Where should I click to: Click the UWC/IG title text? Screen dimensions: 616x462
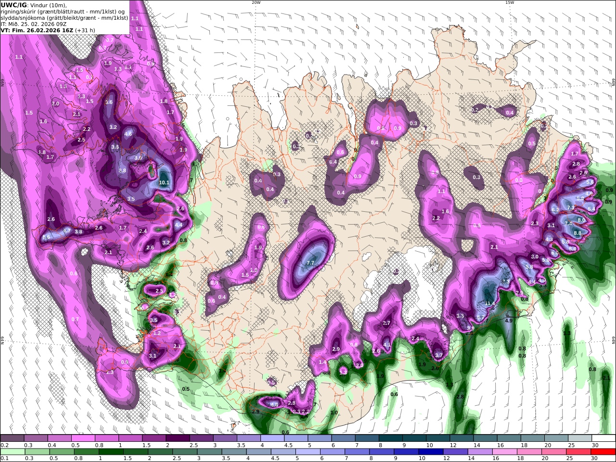13,5
